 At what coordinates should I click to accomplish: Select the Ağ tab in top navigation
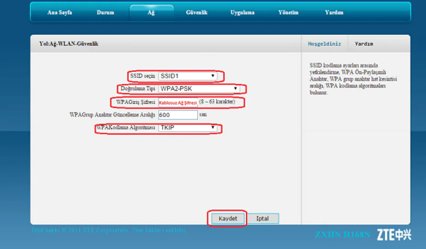(151, 13)
